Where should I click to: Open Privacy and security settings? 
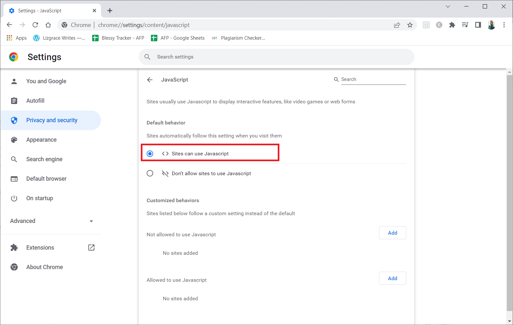coord(52,120)
